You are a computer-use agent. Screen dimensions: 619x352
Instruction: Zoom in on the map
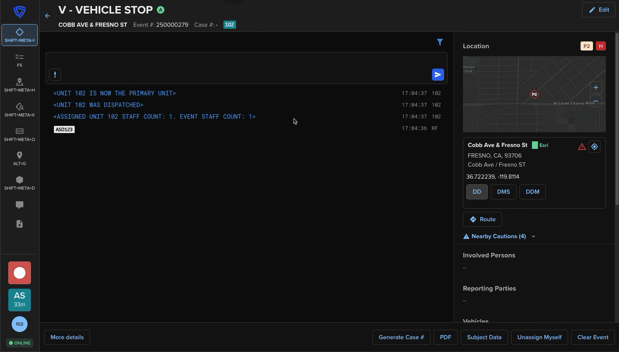tap(596, 87)
